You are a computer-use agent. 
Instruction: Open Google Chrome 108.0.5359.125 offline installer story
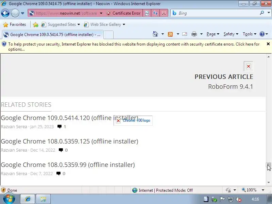70,141
